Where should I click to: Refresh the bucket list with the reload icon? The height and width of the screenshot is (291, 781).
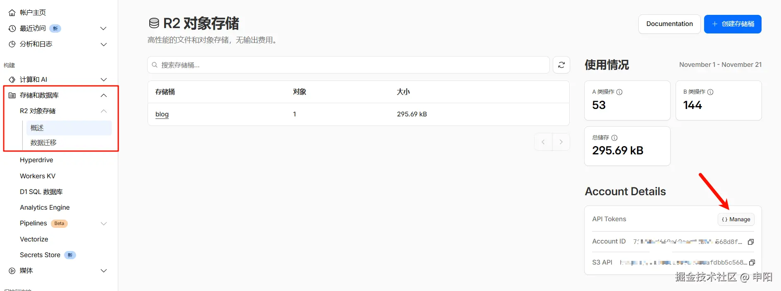pos(561,65)
